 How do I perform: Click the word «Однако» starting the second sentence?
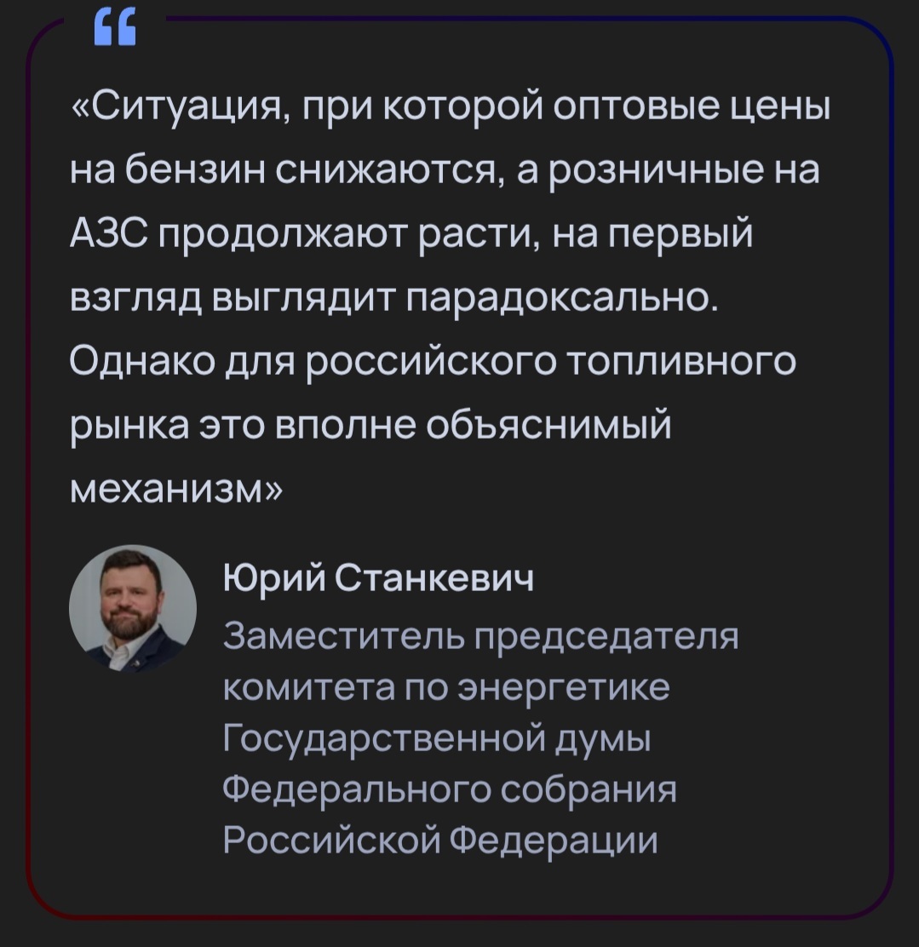coord(143,363)
